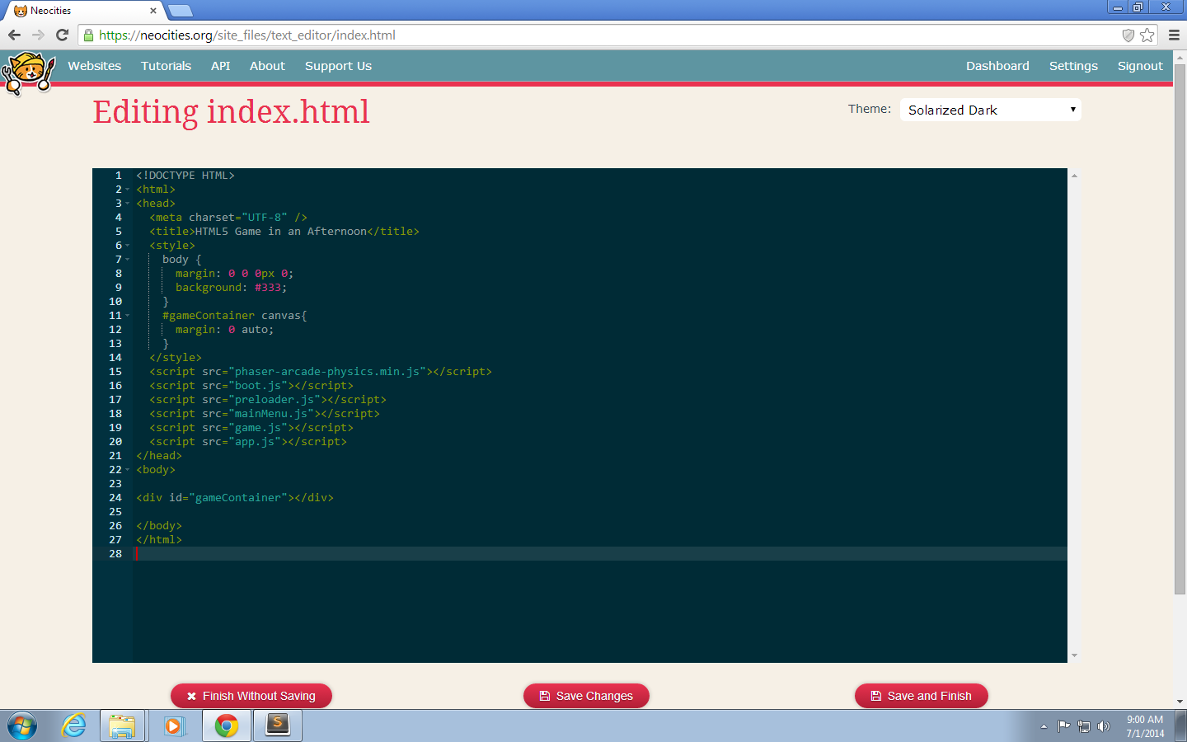Click the browser reload icon
1187x742 pixels.
tap(62, 35)
